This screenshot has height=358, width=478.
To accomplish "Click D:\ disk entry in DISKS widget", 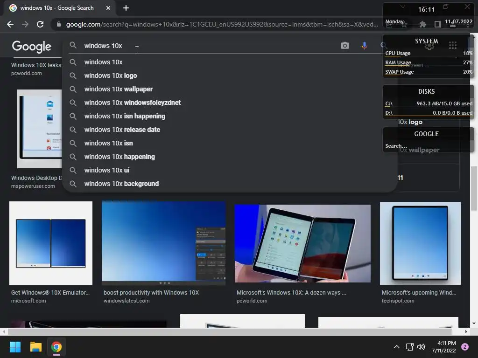I will (429, 113).
